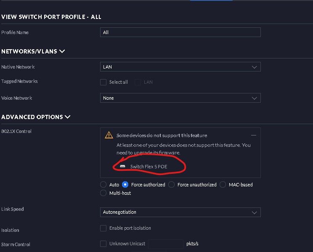The image size is (313, 252).
Task: Check the Select all tagged networks box
Action: [103, 82]
